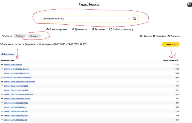Disable the Планшеты checkbox
Viewport: 192px width, 123px height.
point(168,36)
